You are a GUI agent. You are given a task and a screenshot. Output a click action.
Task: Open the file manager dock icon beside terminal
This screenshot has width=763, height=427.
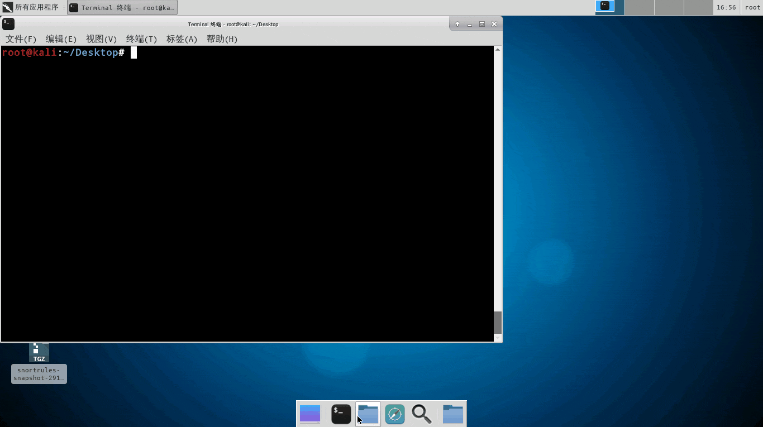pyautogui.click(x=368, y=414)
